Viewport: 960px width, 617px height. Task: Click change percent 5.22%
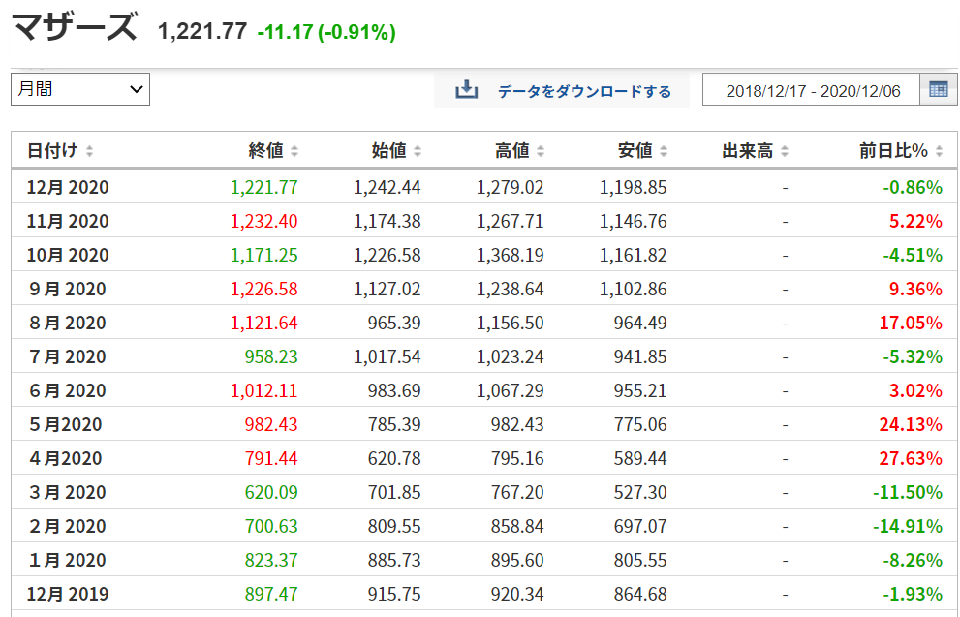[915, 221]
